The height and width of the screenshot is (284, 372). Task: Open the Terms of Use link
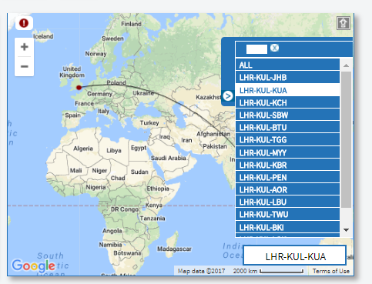331,271
